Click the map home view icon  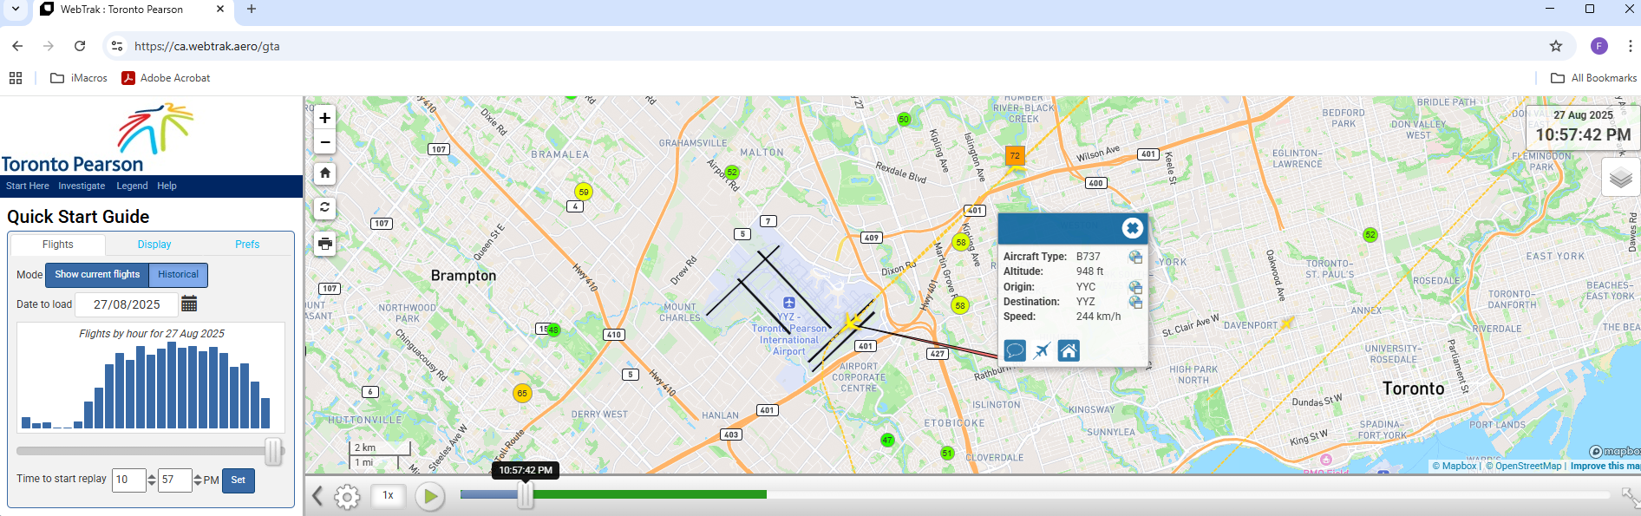tap(325, 173)
